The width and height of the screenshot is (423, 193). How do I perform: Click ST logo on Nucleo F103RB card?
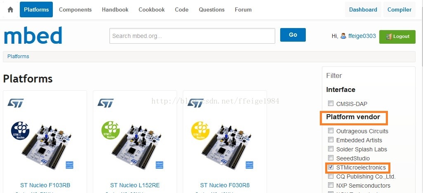pyautogui.click(x=16, y=103)
